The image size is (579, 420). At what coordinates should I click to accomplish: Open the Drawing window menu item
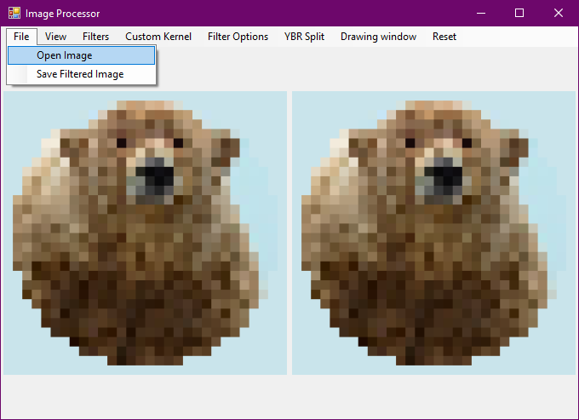(378, 37)
